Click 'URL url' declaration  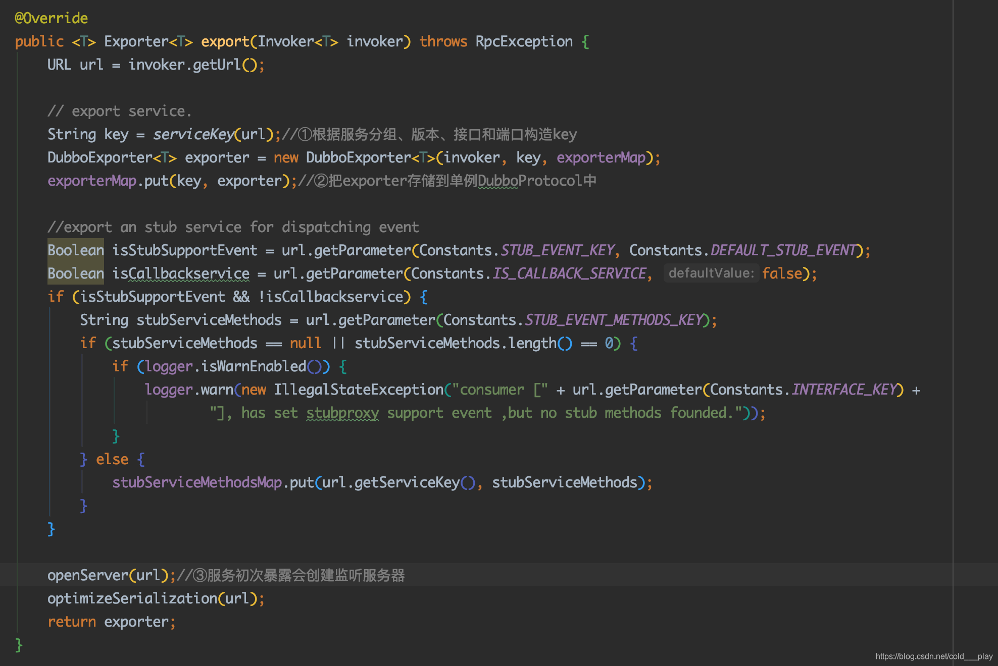point(75,65)
